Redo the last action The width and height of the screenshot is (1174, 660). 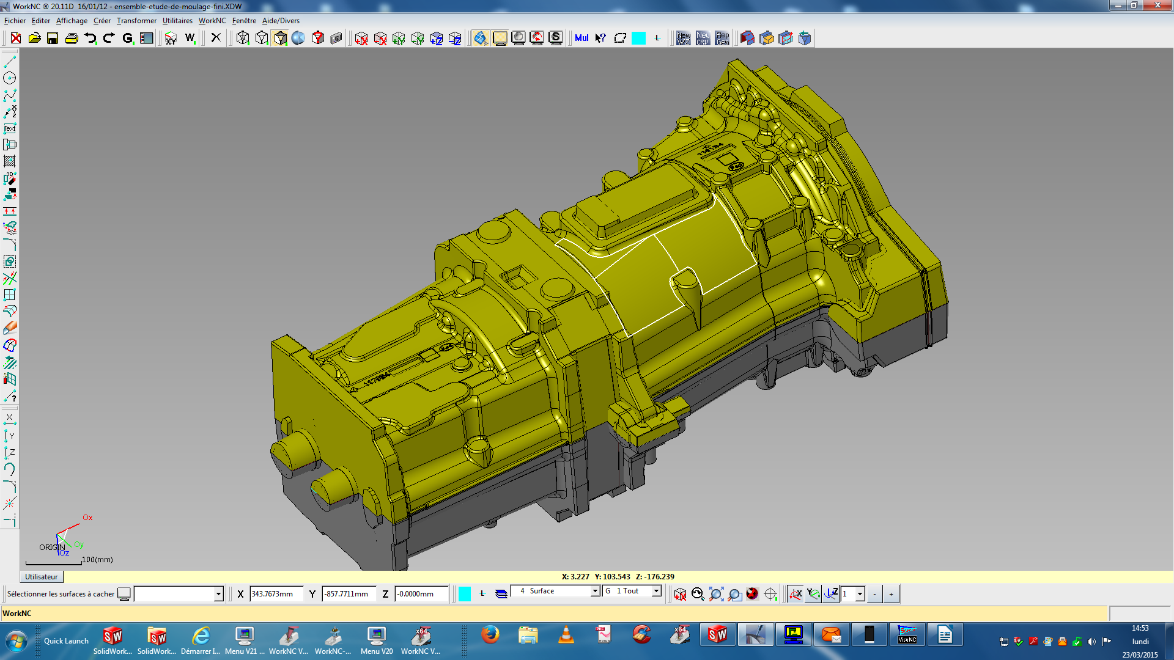tap(109, 38)
